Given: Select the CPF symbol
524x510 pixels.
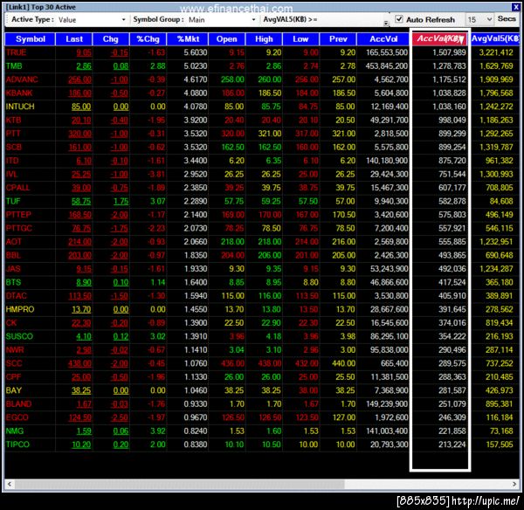Looking at the screenshot, I should tap(13, 377).
